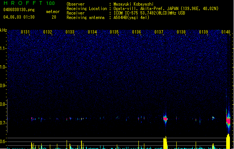Click time marker 0137

[x=159, y=32]
